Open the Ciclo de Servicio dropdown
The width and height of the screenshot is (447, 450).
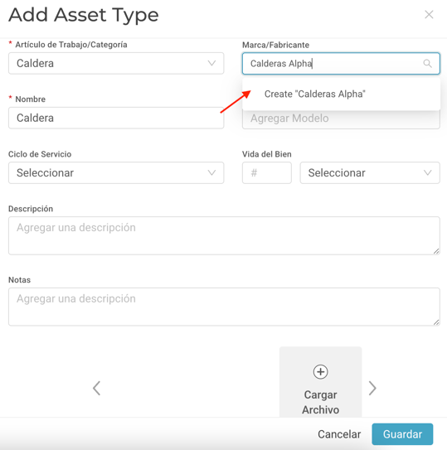tap(116, 172)
